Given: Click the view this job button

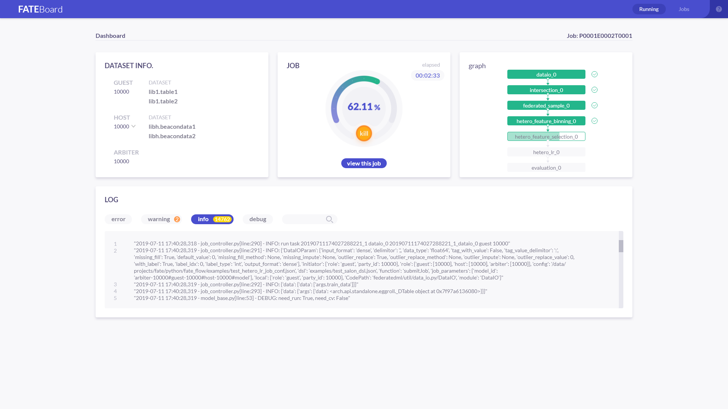Looking at the screenshot, I should (364, 164).
